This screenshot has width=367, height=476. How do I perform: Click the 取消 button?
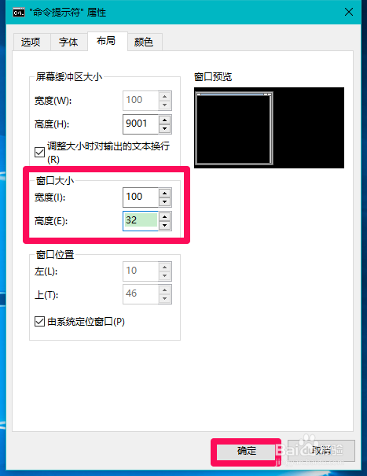pyautogui.click(x=321, y=451)
